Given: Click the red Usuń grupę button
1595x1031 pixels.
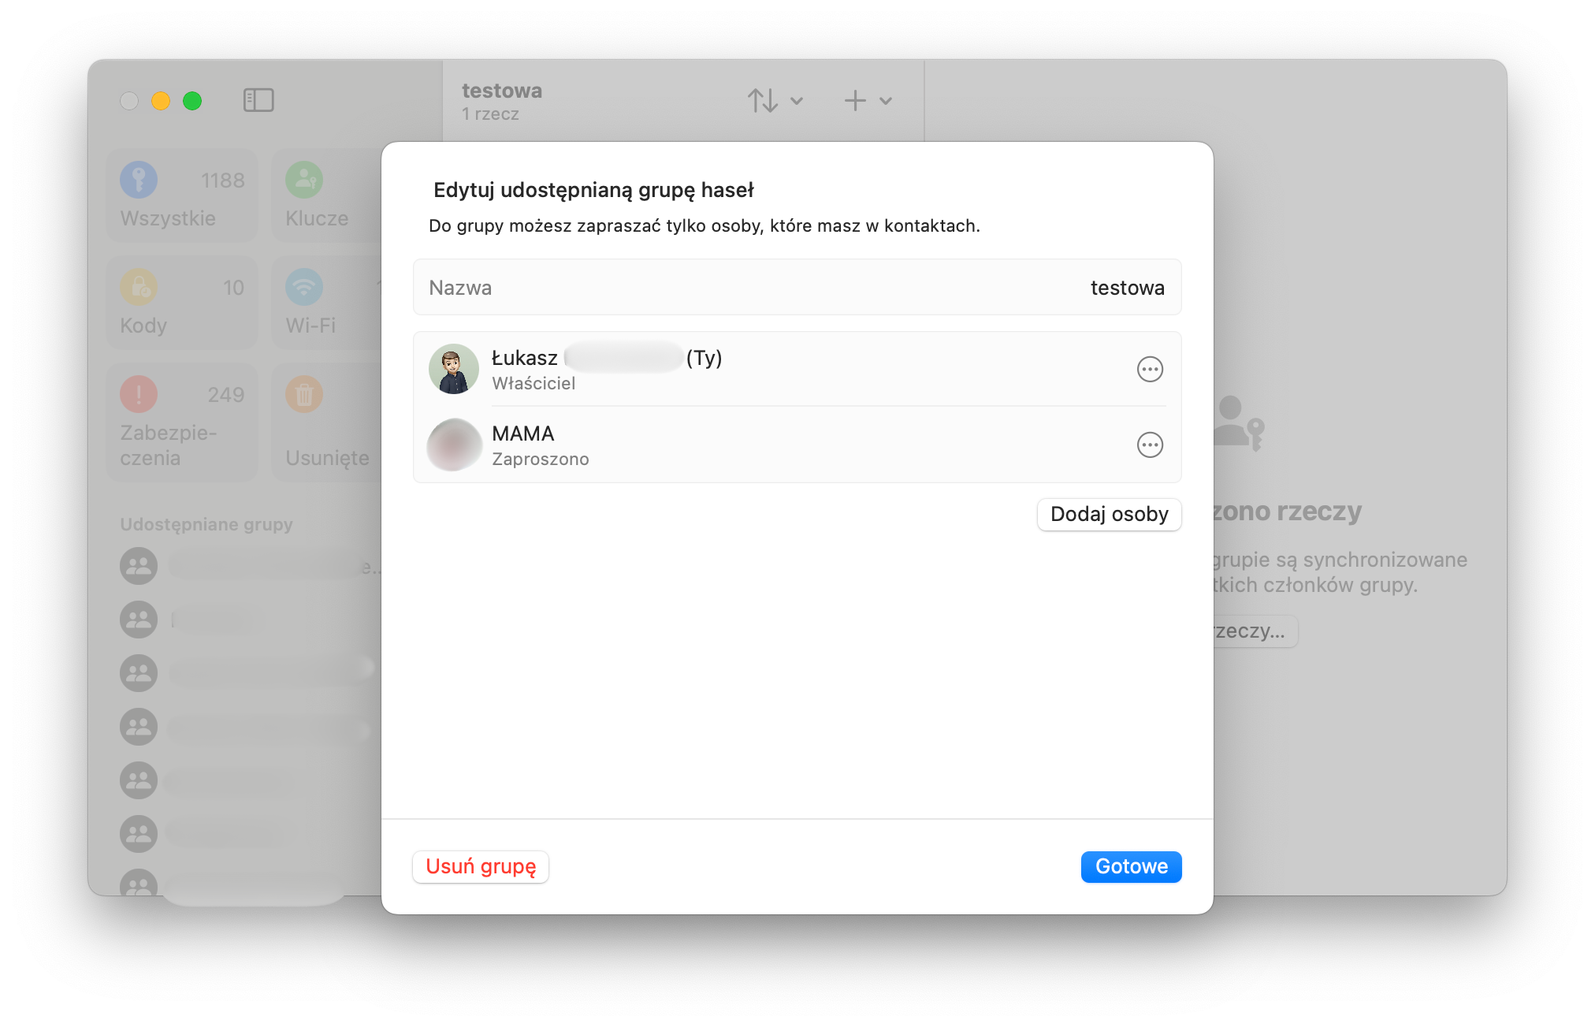Looking at the screenshot, I should click(481, 866).
